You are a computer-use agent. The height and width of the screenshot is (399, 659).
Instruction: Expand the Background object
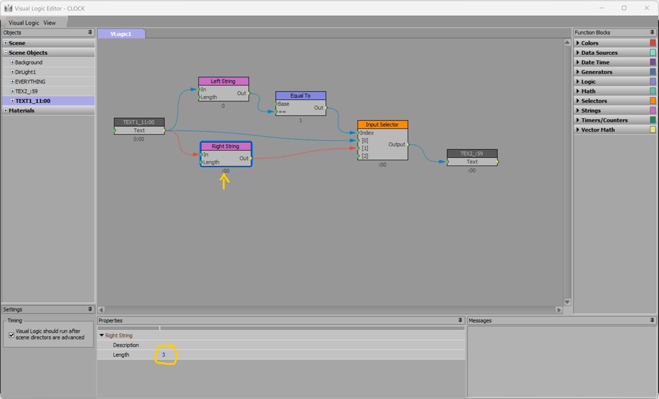pos(12,63)
